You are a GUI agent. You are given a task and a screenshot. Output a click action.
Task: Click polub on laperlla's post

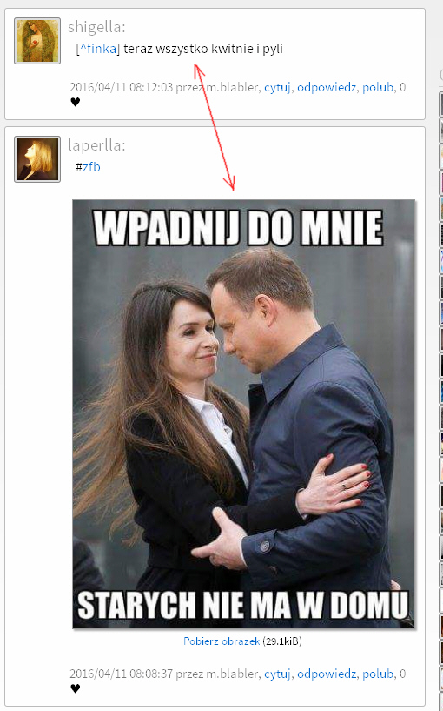378,674
